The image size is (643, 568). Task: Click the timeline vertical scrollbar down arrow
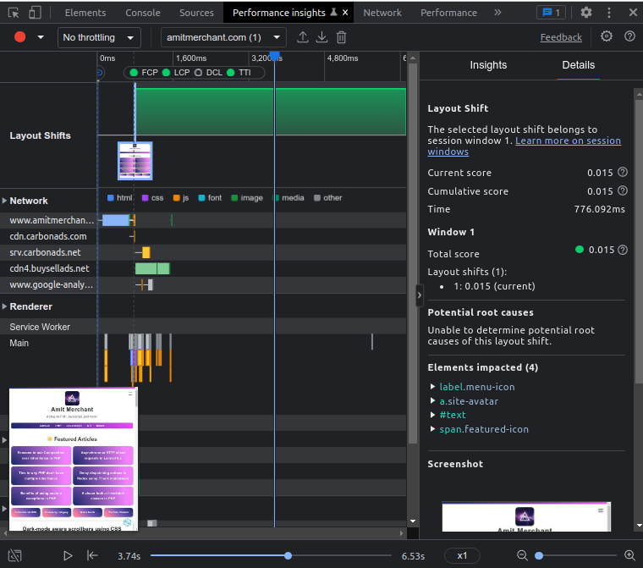click(413, 521)
